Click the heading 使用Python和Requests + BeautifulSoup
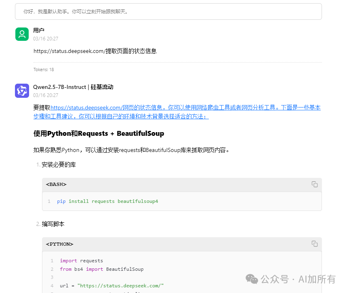 pyautogui.click(x=99, y=133)
